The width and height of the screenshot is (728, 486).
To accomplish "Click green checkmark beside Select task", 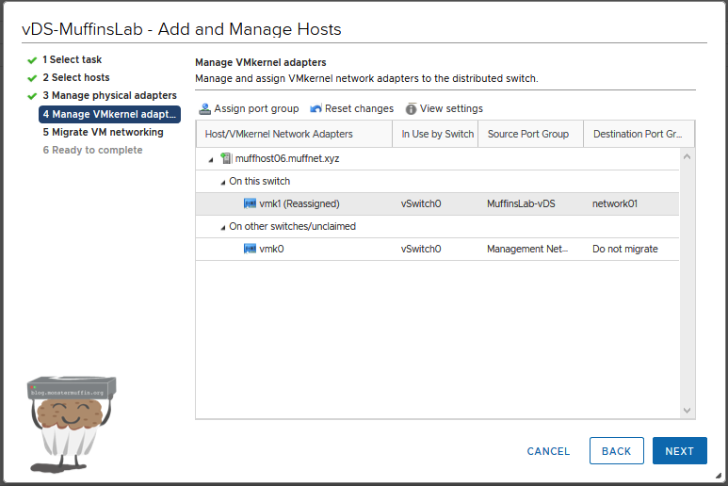I will [32, 59].
